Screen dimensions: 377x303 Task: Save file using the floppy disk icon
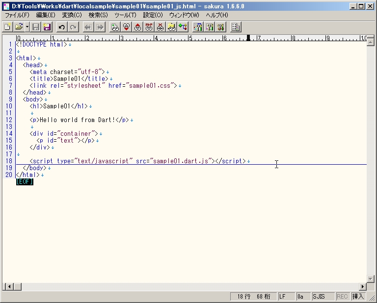(36, 27)
